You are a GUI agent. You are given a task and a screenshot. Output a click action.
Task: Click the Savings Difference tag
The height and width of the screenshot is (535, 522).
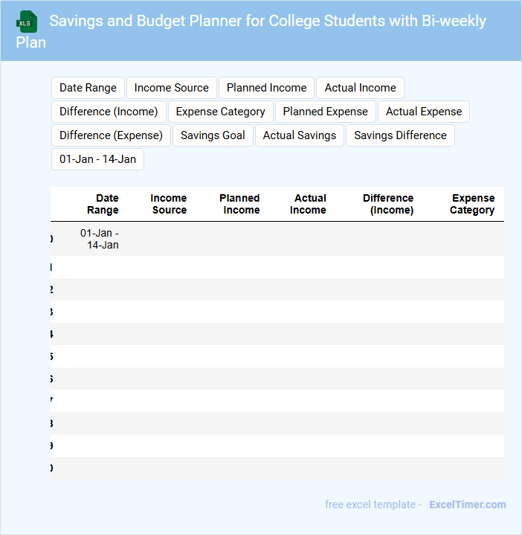(400, 135)
